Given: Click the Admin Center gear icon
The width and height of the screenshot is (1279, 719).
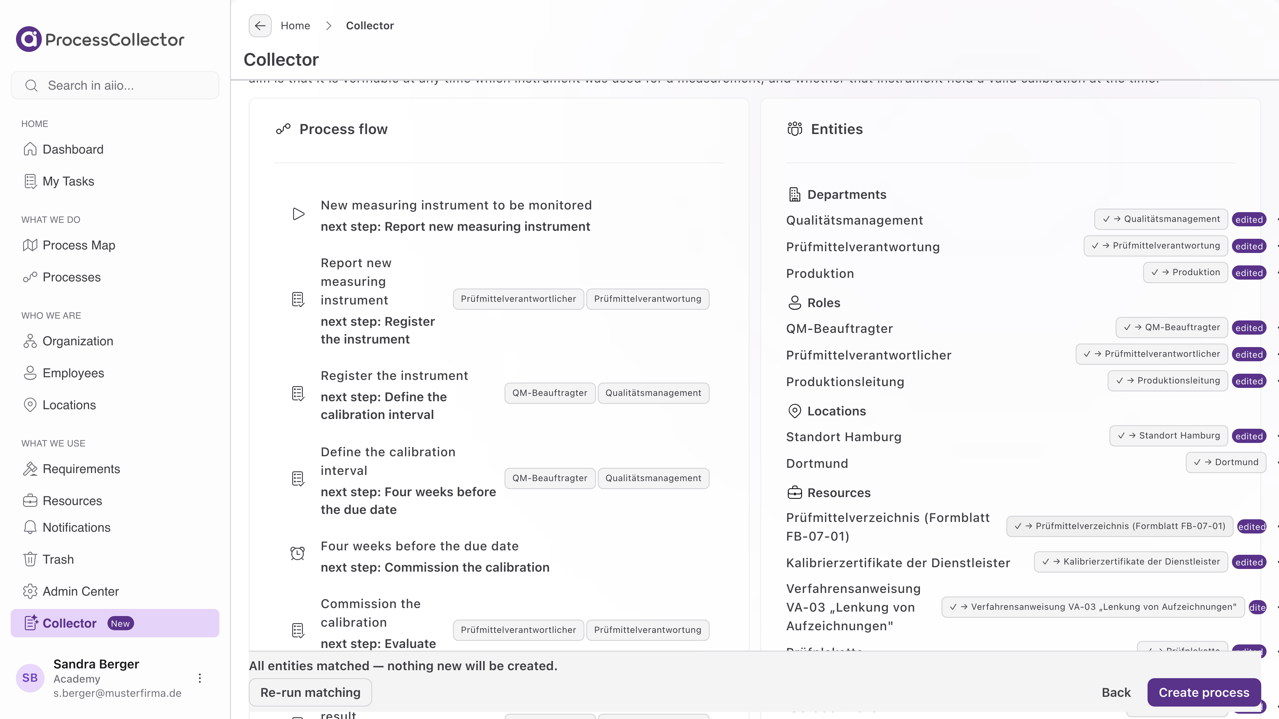Looking at the screenshot, I should (30, 591).
